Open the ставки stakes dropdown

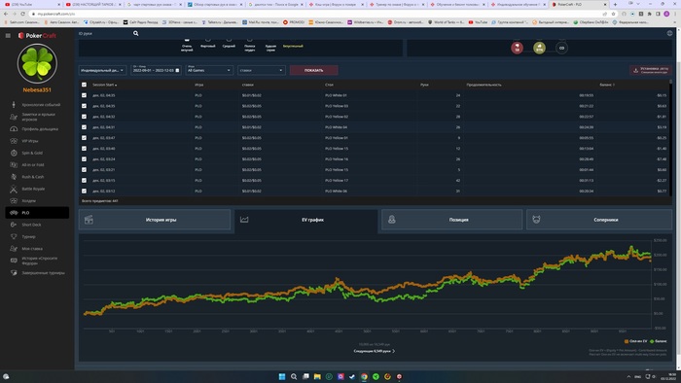tap(262, 70)
